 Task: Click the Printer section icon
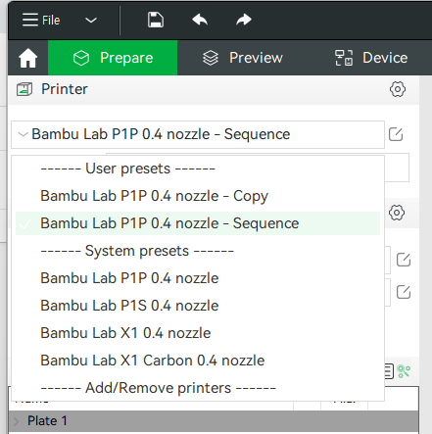[x=24, y=89]
